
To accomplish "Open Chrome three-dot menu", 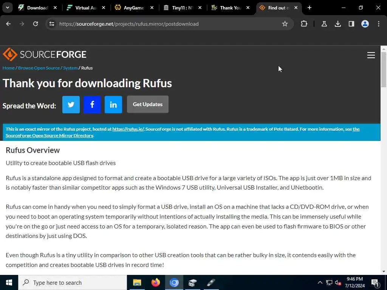I will tap(379, 24).
